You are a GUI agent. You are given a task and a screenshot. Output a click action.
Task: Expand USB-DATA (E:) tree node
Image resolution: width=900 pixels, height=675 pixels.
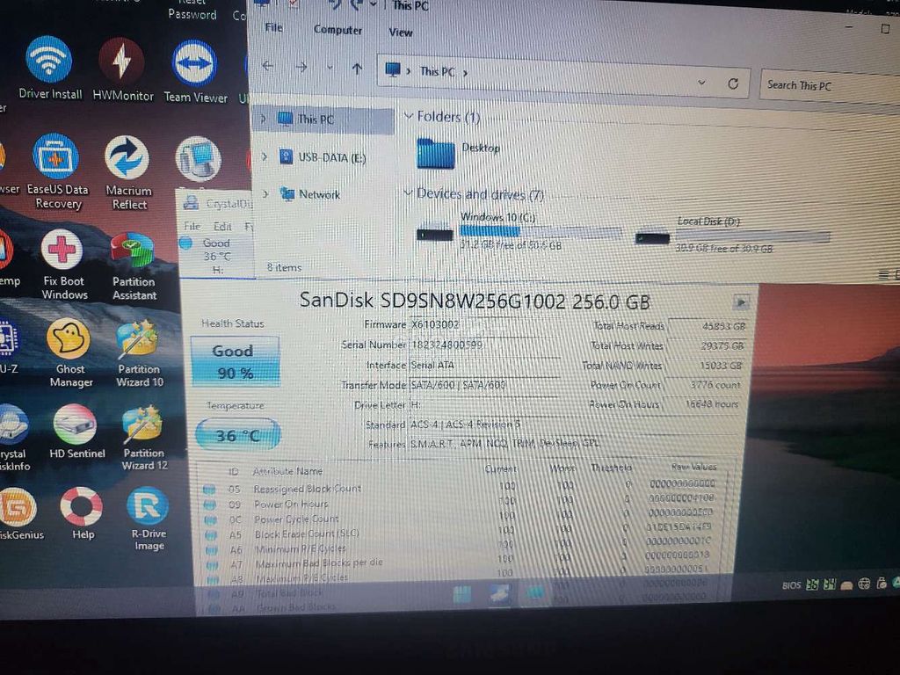point(265,156)
